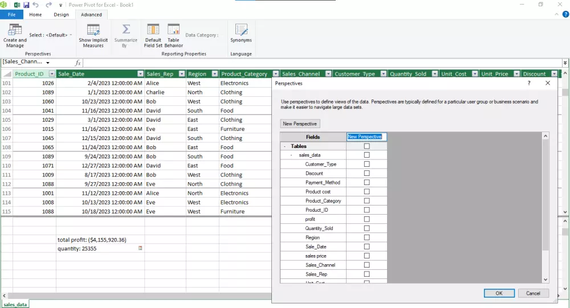570x308 pixels.
Task: Open Default Field Set settings
Action: point(153,35)
